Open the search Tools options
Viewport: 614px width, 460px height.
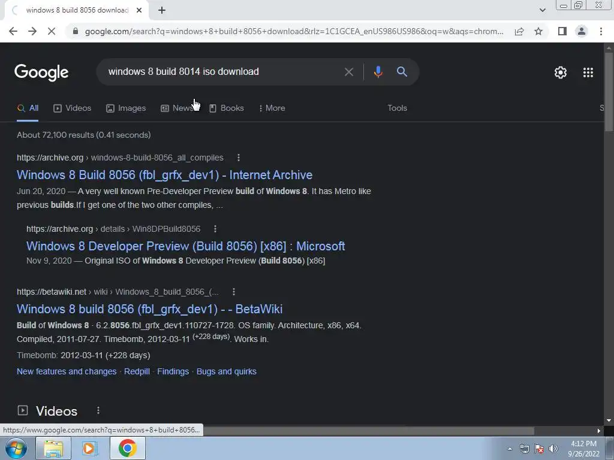coord(397,108)
